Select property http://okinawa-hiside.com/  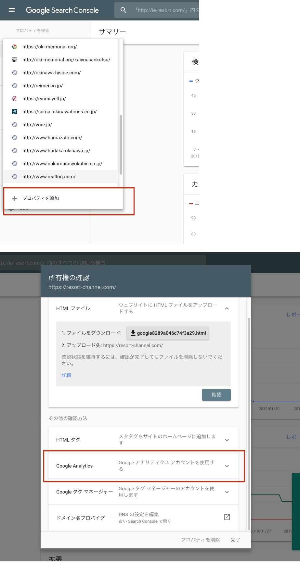pyautogui.click(x=61, y=73)
